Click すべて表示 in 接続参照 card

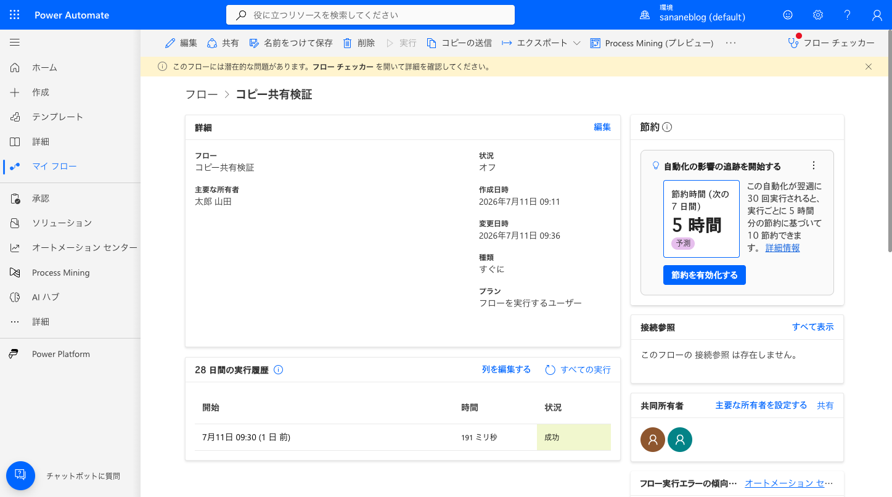(x=813, y=327)
